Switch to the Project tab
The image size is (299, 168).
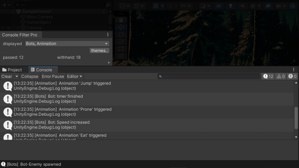(x=12, y=70)
